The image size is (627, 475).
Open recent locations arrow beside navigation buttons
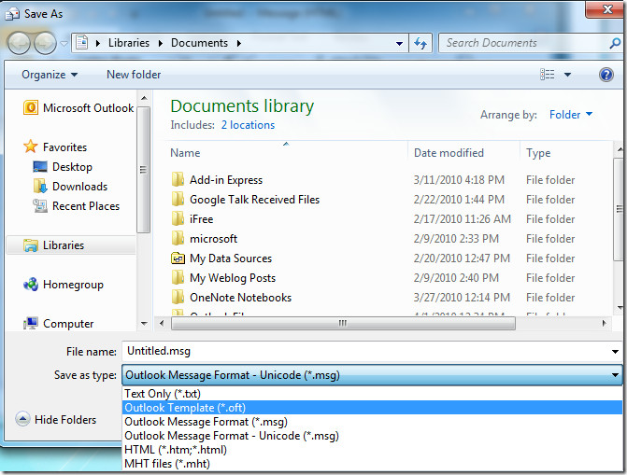[64, 43]
